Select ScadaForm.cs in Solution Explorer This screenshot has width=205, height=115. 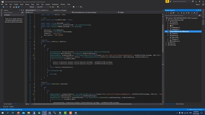176,41
